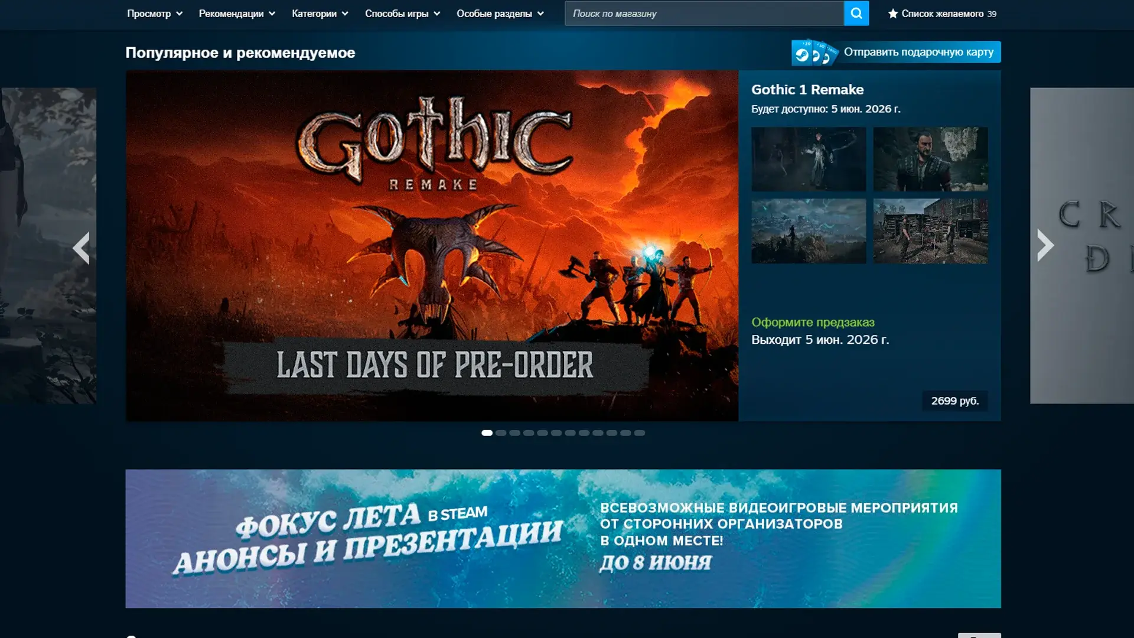Select the first carousel page dot
The image size is (1134, 638).
coord(487,433)
